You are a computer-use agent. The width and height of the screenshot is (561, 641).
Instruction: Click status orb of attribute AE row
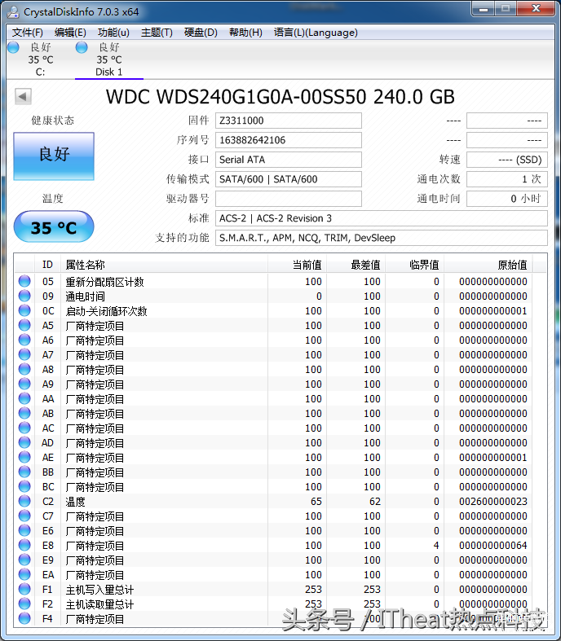(24, 457)
